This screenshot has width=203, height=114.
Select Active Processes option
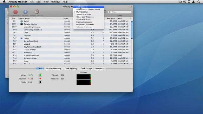click(88, 20)
